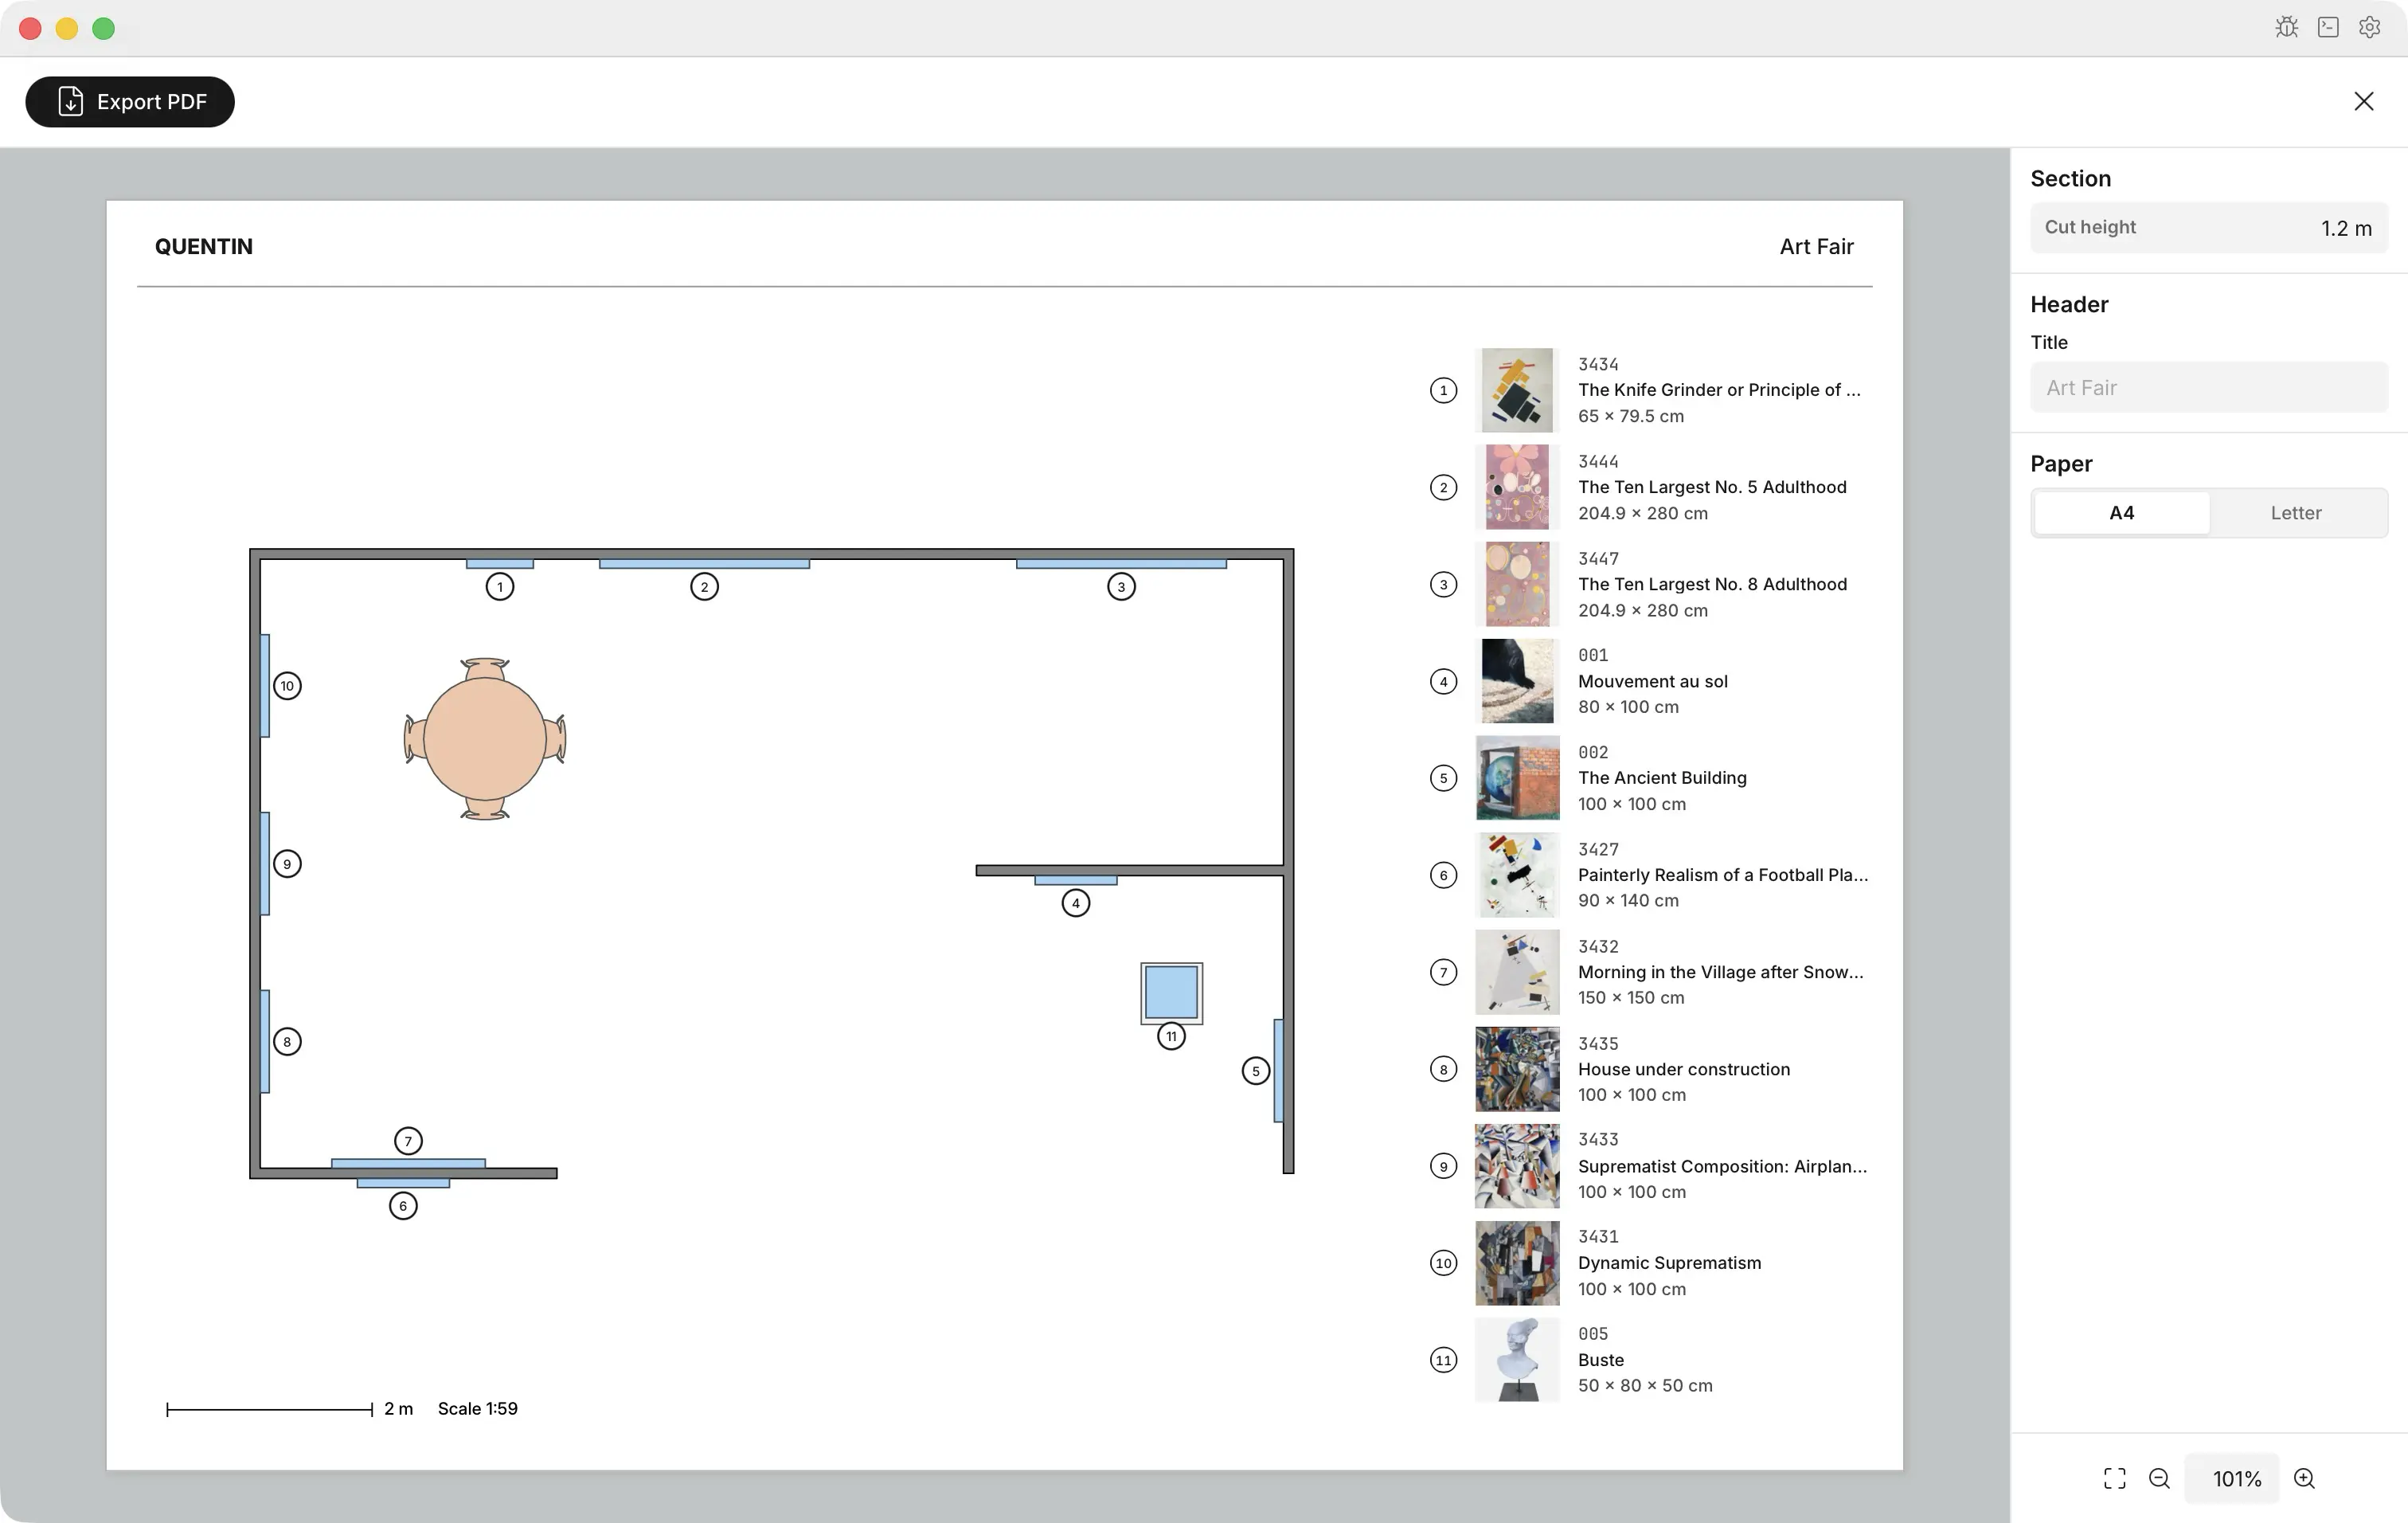Click the Export PDF button
This screenshot has width=2408, height=1523.
coord(130,102)
